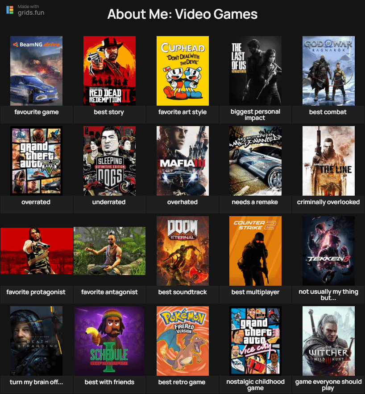Click the 'criminally overlooked' caption label
The height and width of the screenshot is (394, 365).
pyautogui.click(x=328, y=202)
